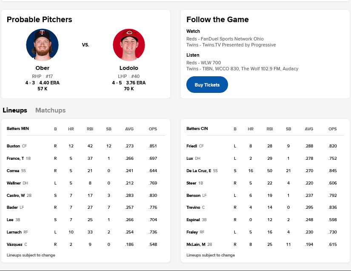Click Vázquez in the Twins lineup
The image size is (351, 271).
coord(14,245)
